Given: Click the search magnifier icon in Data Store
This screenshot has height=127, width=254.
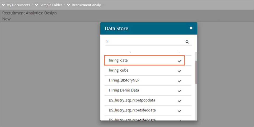Looking at the screenshot, I should tap(187, 42).
